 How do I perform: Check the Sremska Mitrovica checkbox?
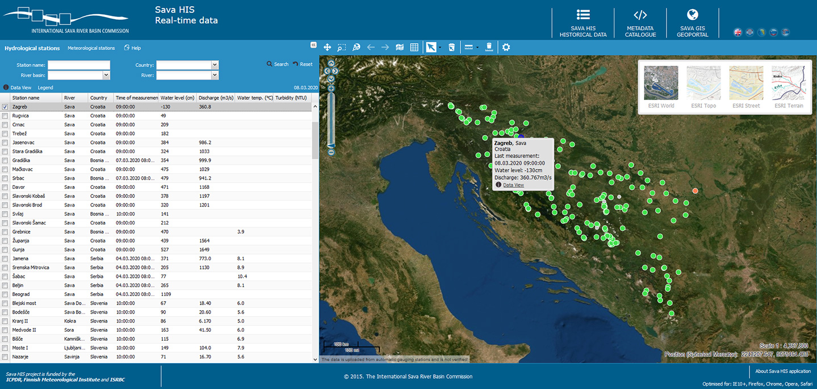click(5, 267)
